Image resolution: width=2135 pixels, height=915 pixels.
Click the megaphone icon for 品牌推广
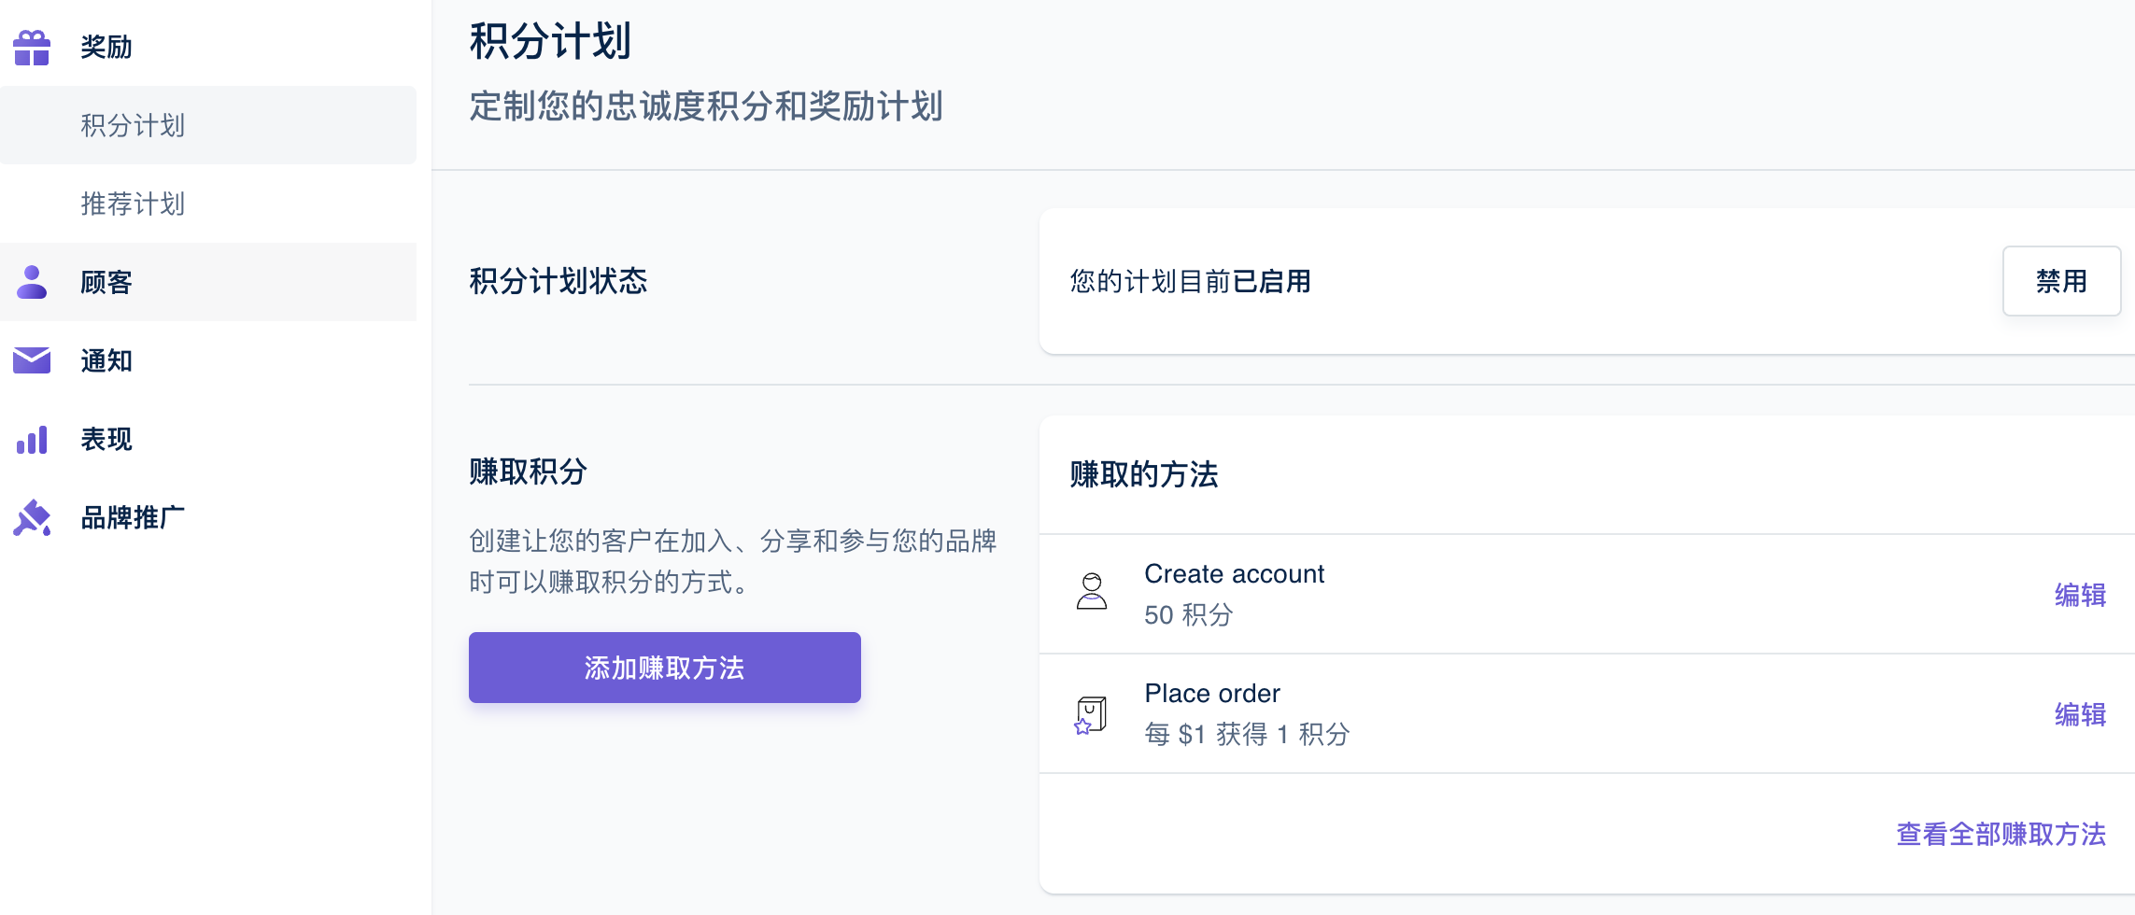pos(32,517)
